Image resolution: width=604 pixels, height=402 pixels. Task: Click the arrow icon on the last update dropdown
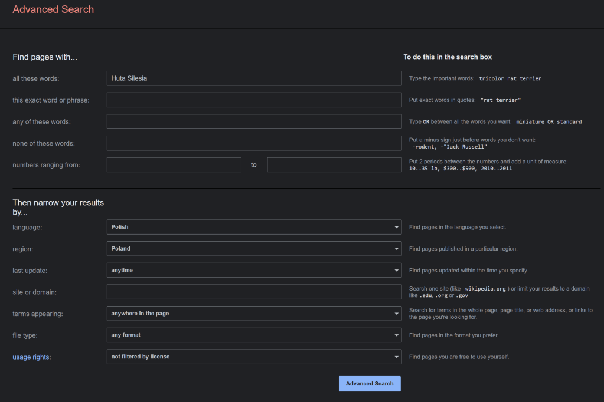click(396, 271)
